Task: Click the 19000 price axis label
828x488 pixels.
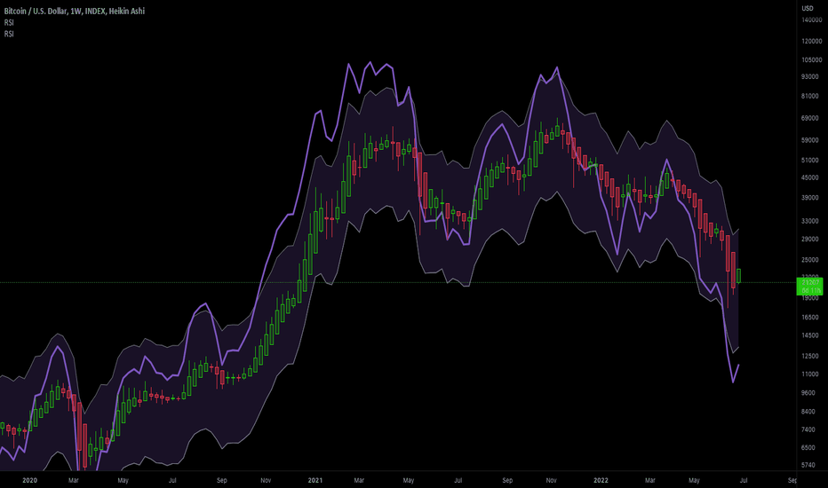Action: [x=810, y=298]
